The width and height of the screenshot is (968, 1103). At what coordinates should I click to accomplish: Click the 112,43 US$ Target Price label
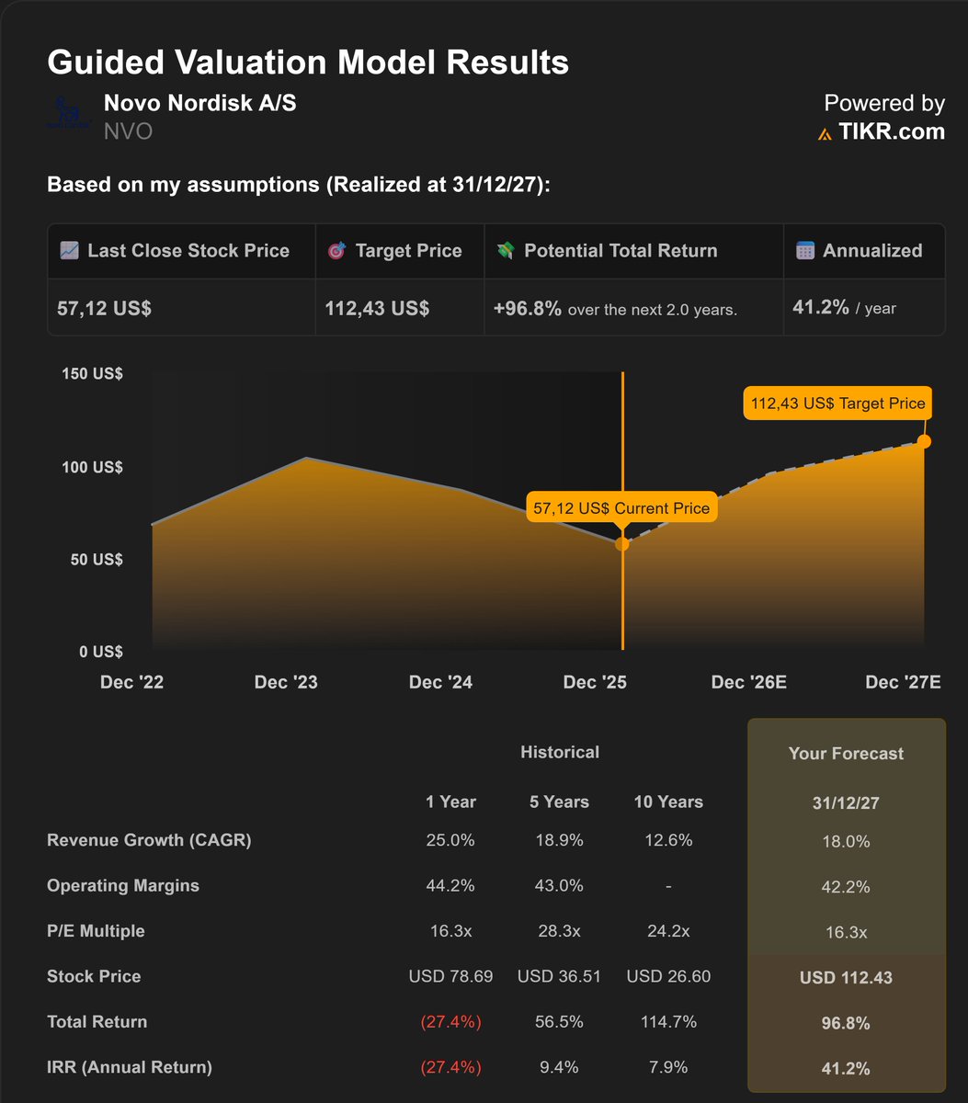[x=837, y=403]
